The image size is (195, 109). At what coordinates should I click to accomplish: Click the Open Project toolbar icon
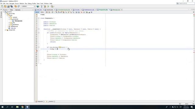pos(8,6)
